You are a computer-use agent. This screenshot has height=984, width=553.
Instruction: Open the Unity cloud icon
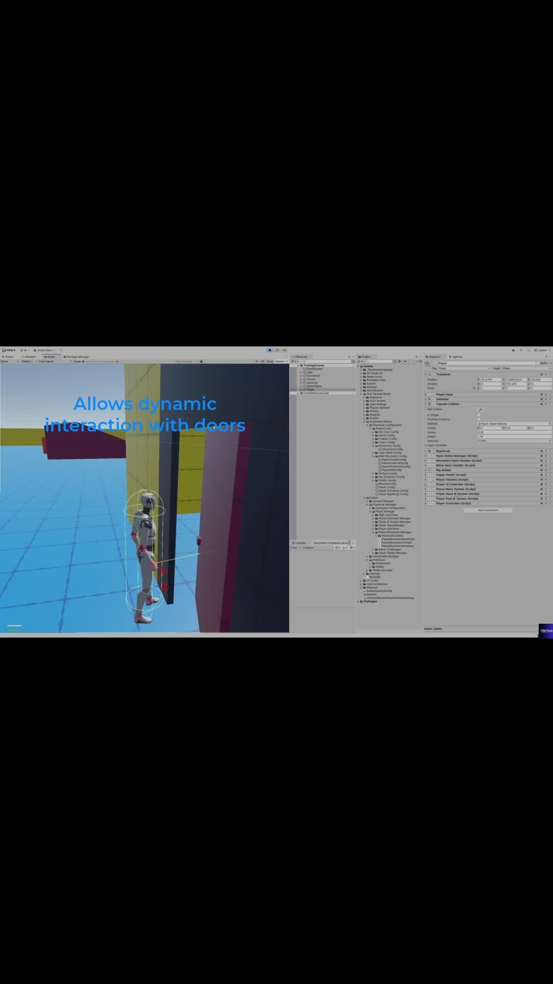pyautogui.click(x=513, y=350)
